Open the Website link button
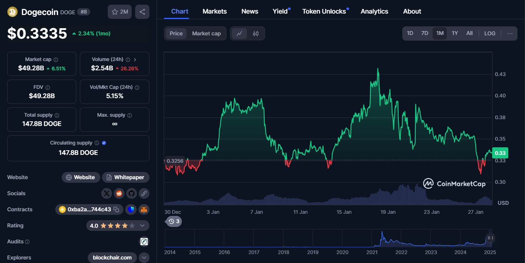The image size is (525, 263). point(81,177)
